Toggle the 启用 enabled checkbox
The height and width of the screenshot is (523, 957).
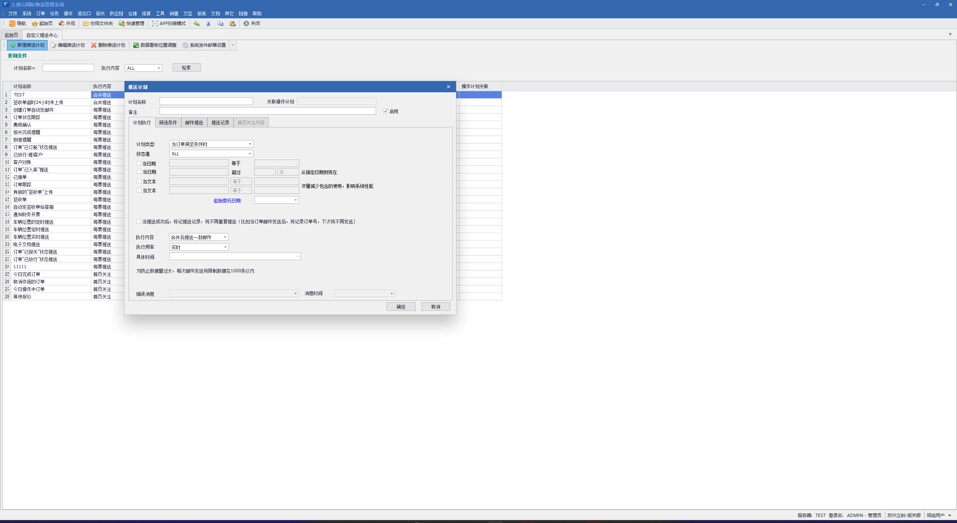coord(386,111)
